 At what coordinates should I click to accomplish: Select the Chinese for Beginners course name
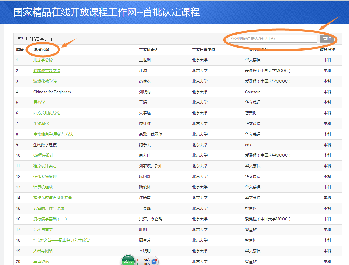point(52,92)
